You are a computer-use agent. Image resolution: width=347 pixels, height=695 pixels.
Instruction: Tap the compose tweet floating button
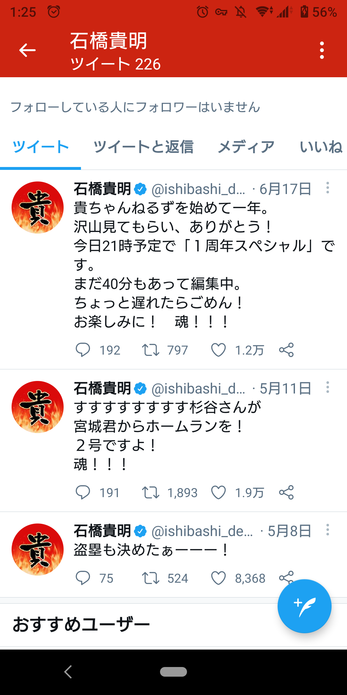(304, 606)
